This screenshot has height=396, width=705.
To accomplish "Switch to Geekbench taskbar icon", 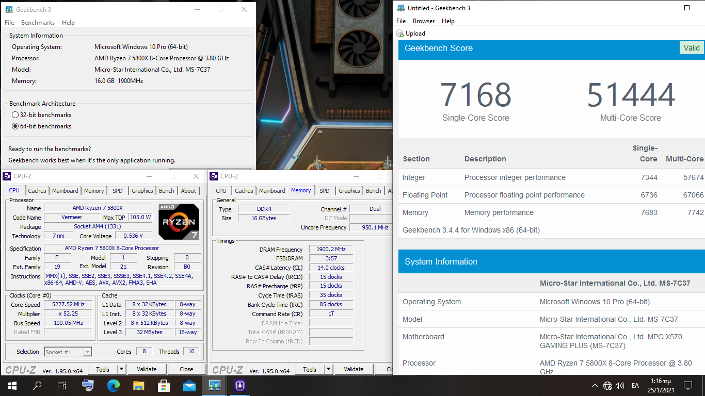I will pos(214,385).
